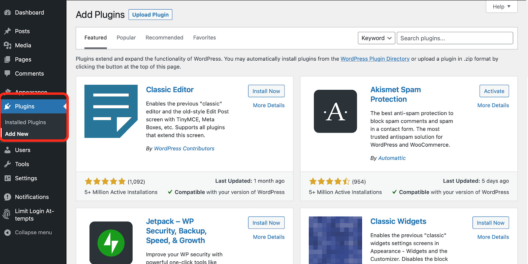The height and width of the screenshot is (264, 528).
Task: Click the Search plugins input field
Action: 454,38
